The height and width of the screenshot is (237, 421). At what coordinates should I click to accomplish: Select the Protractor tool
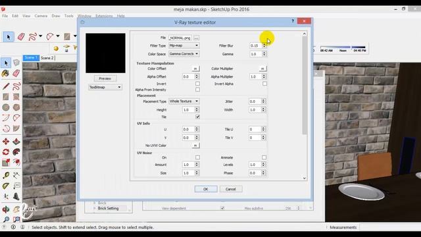pyautogui.click(x=6, y=186)
